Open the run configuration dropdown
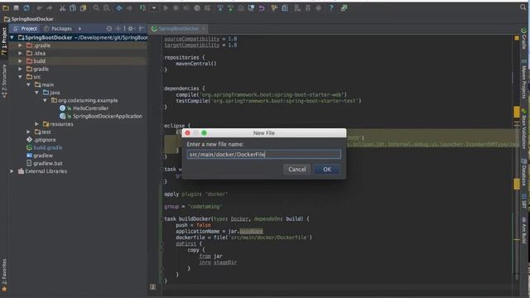 [154, 7]
